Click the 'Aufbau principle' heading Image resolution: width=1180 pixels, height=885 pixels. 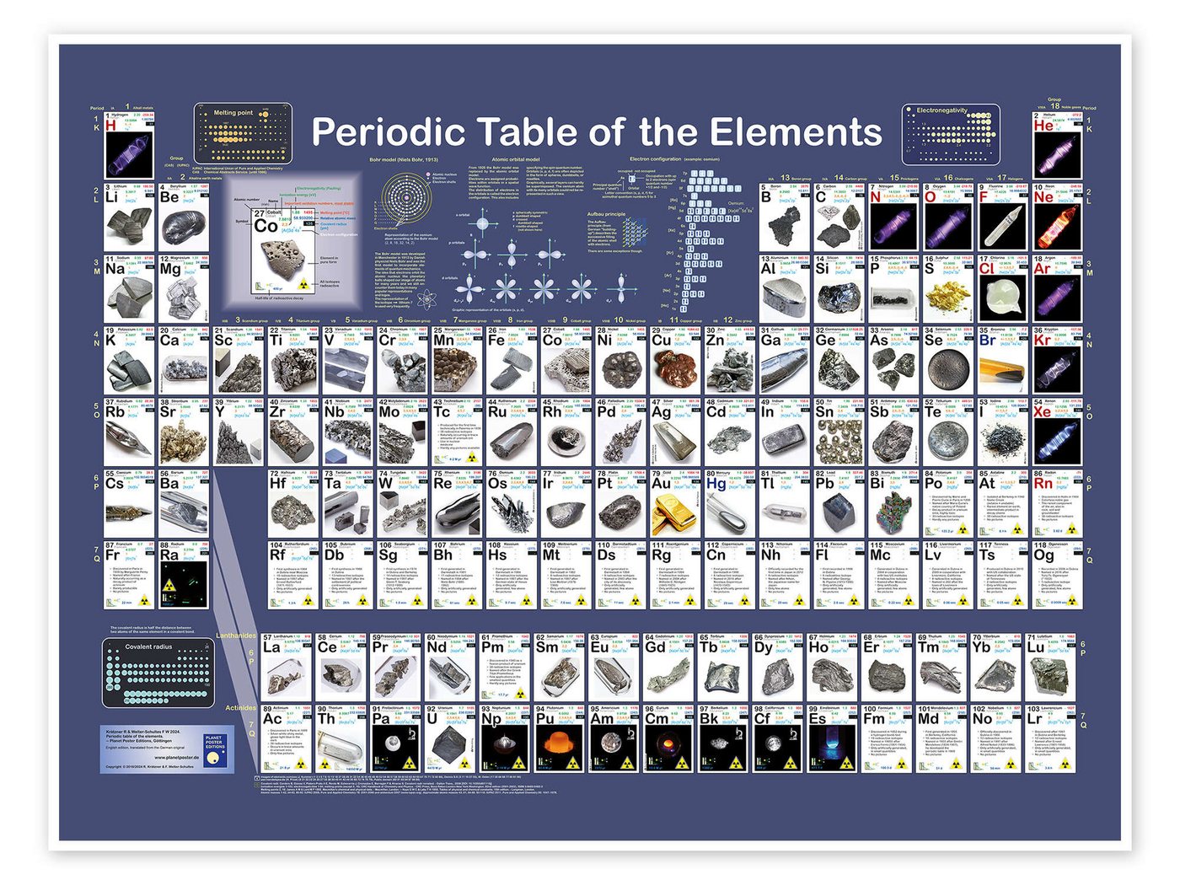pyautogui.click(x=606, y=214)
